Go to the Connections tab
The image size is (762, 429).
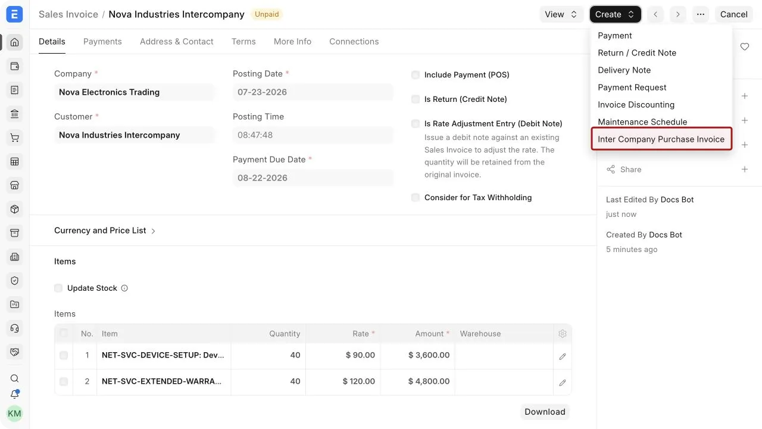pos(354,42)
